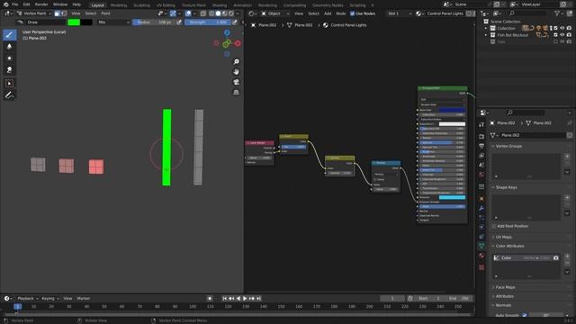Toggle Collection render camera icon

(x=569, y=28)
